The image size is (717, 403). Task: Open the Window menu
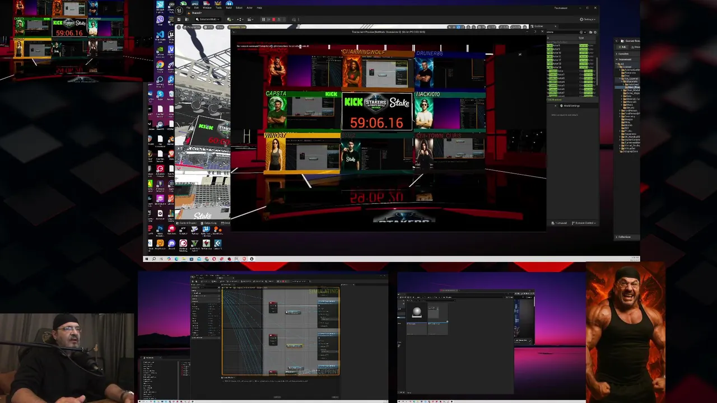tap(207, 8)
